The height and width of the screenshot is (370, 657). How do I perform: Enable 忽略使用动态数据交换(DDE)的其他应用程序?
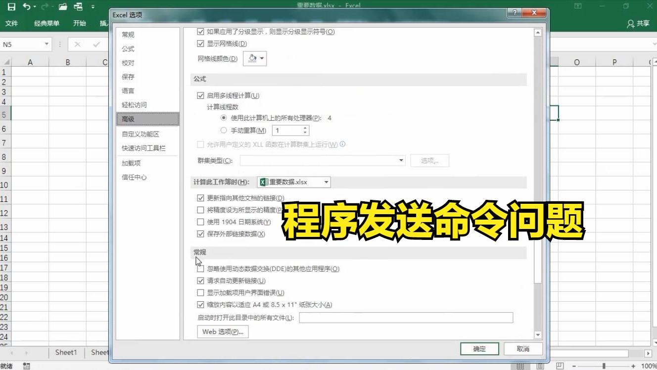pyautogui.click(x=200, y=269)
